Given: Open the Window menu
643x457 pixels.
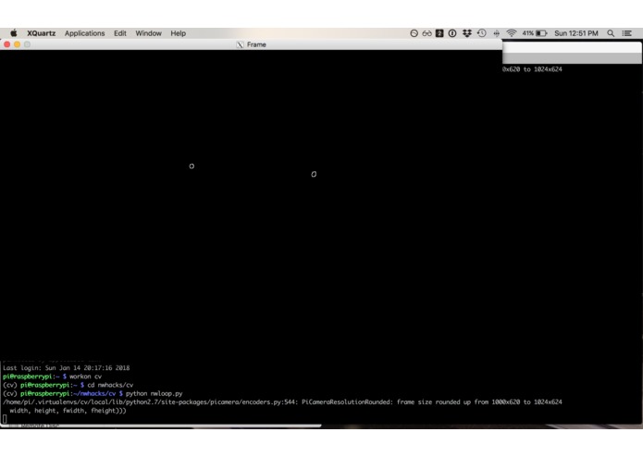Looking at the screenshot, I should point(148,33).
